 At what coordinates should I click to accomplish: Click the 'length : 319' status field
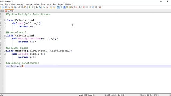coord(83,95)
